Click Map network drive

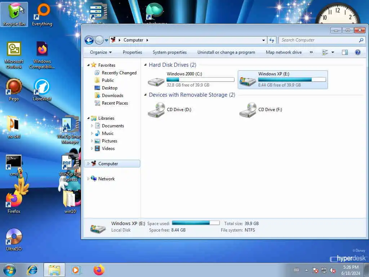pyautogui.click(x=284, y=52)
